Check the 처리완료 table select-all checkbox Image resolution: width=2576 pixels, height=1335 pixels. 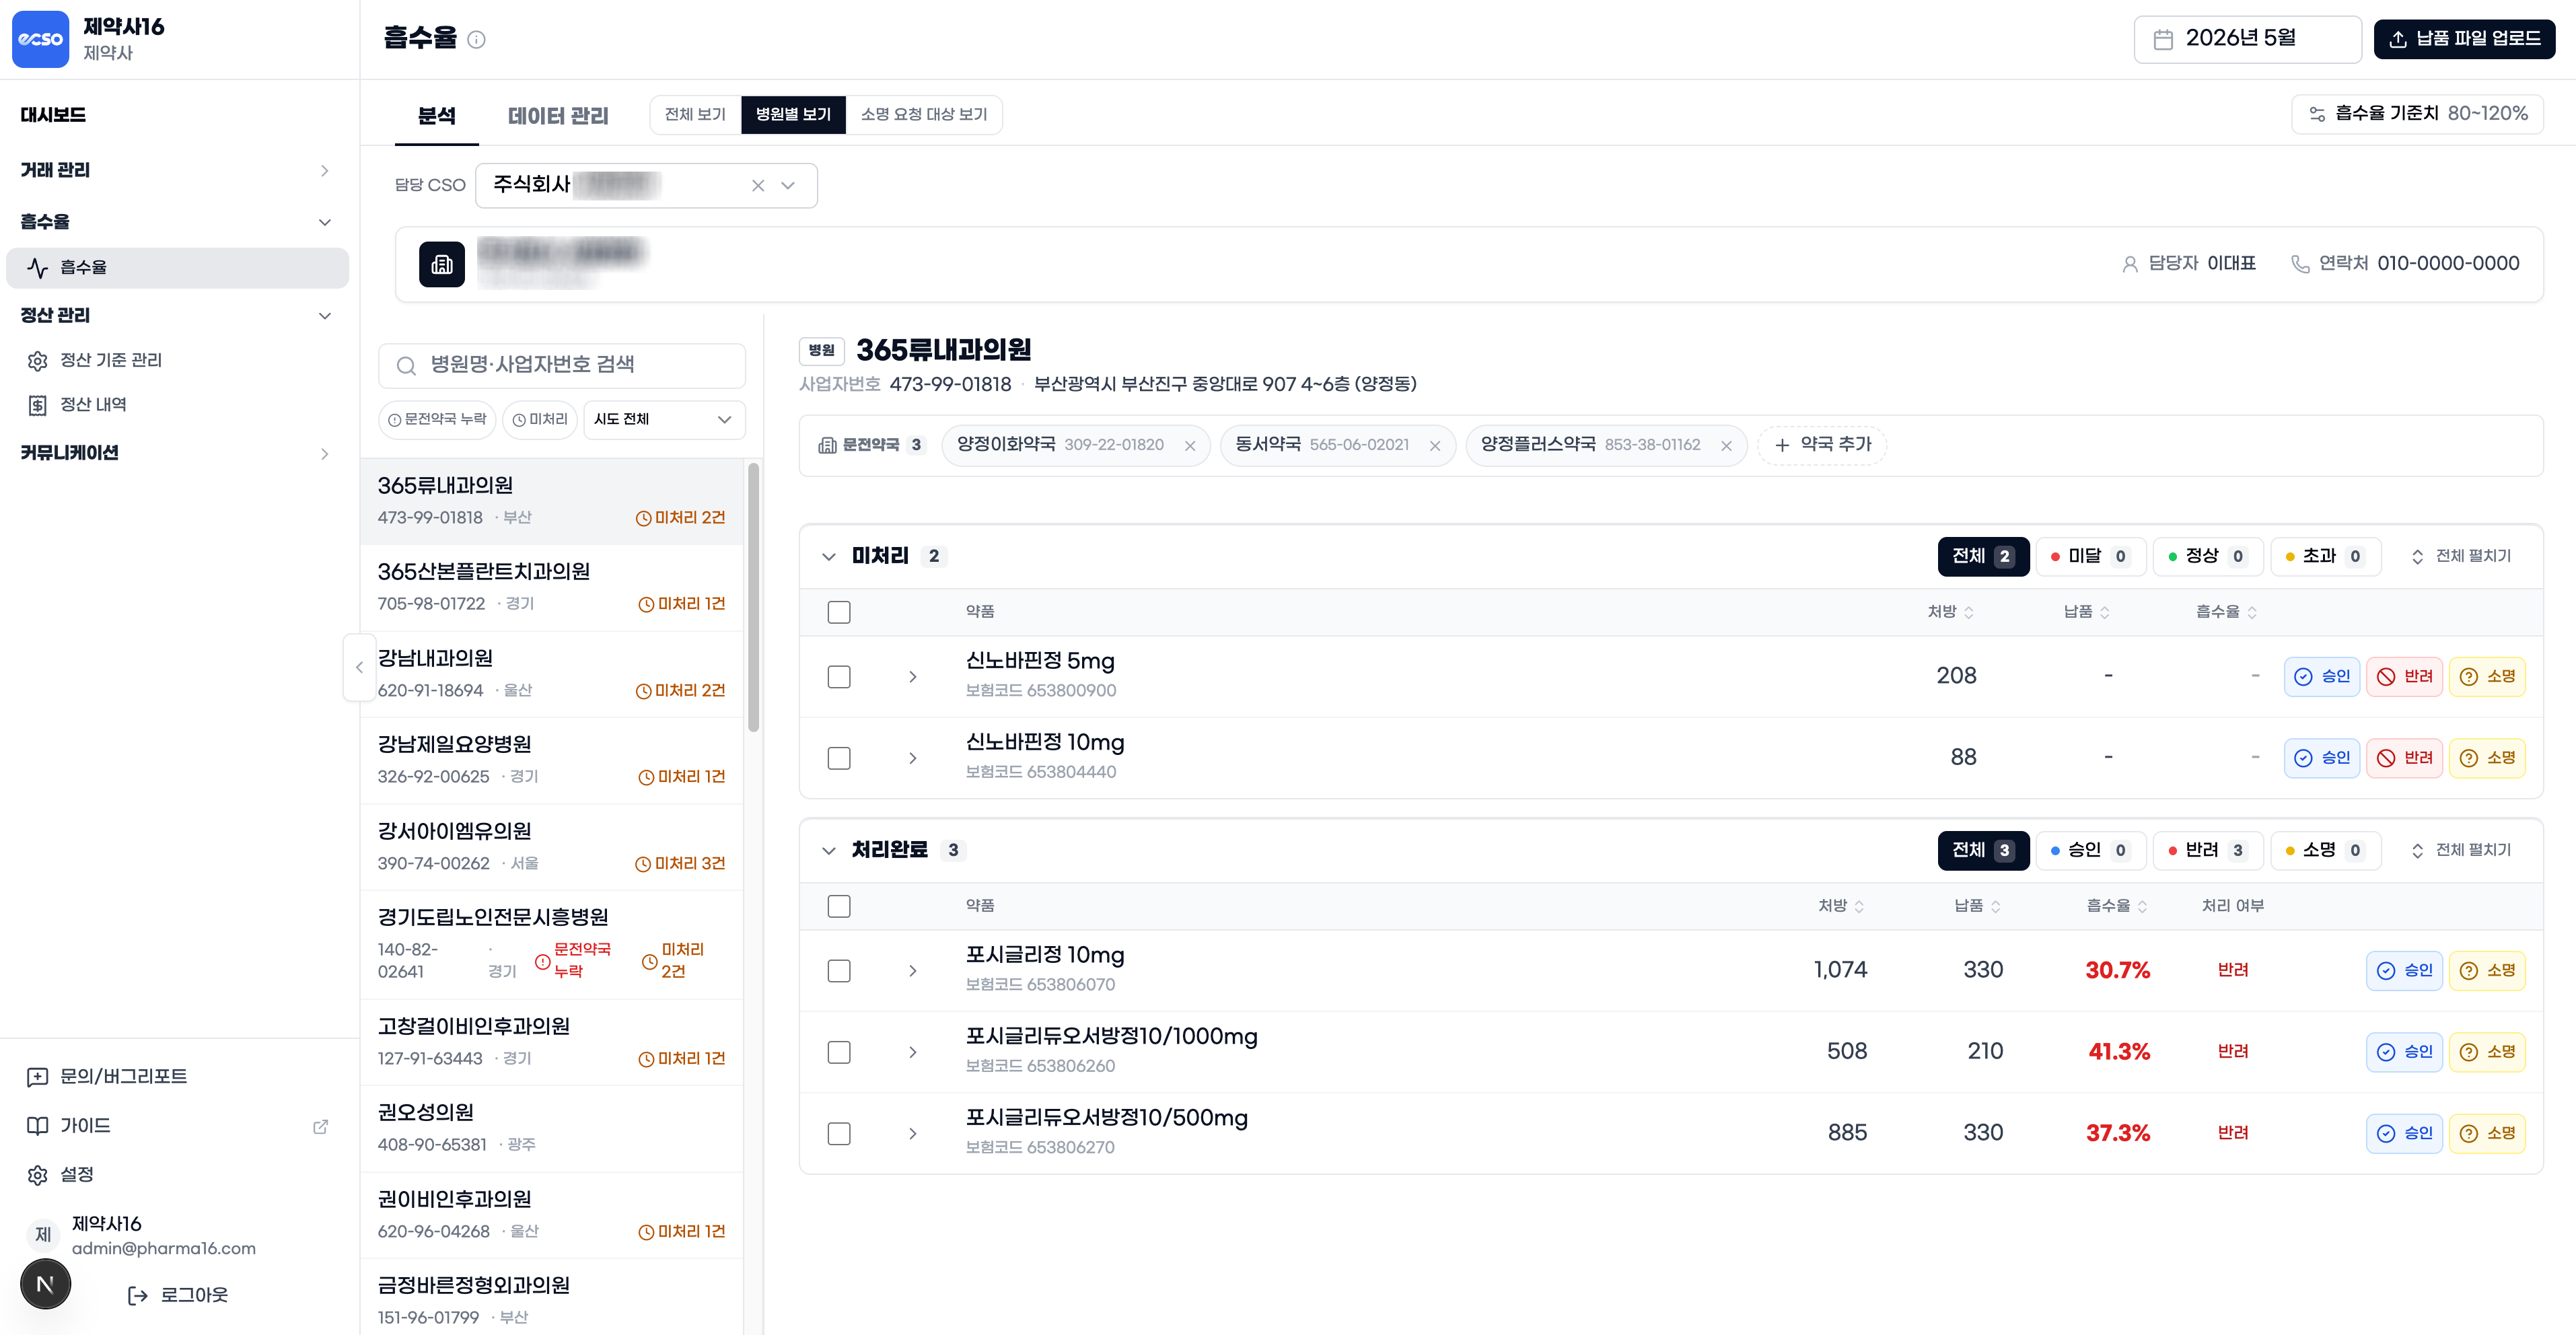[839, 906]
